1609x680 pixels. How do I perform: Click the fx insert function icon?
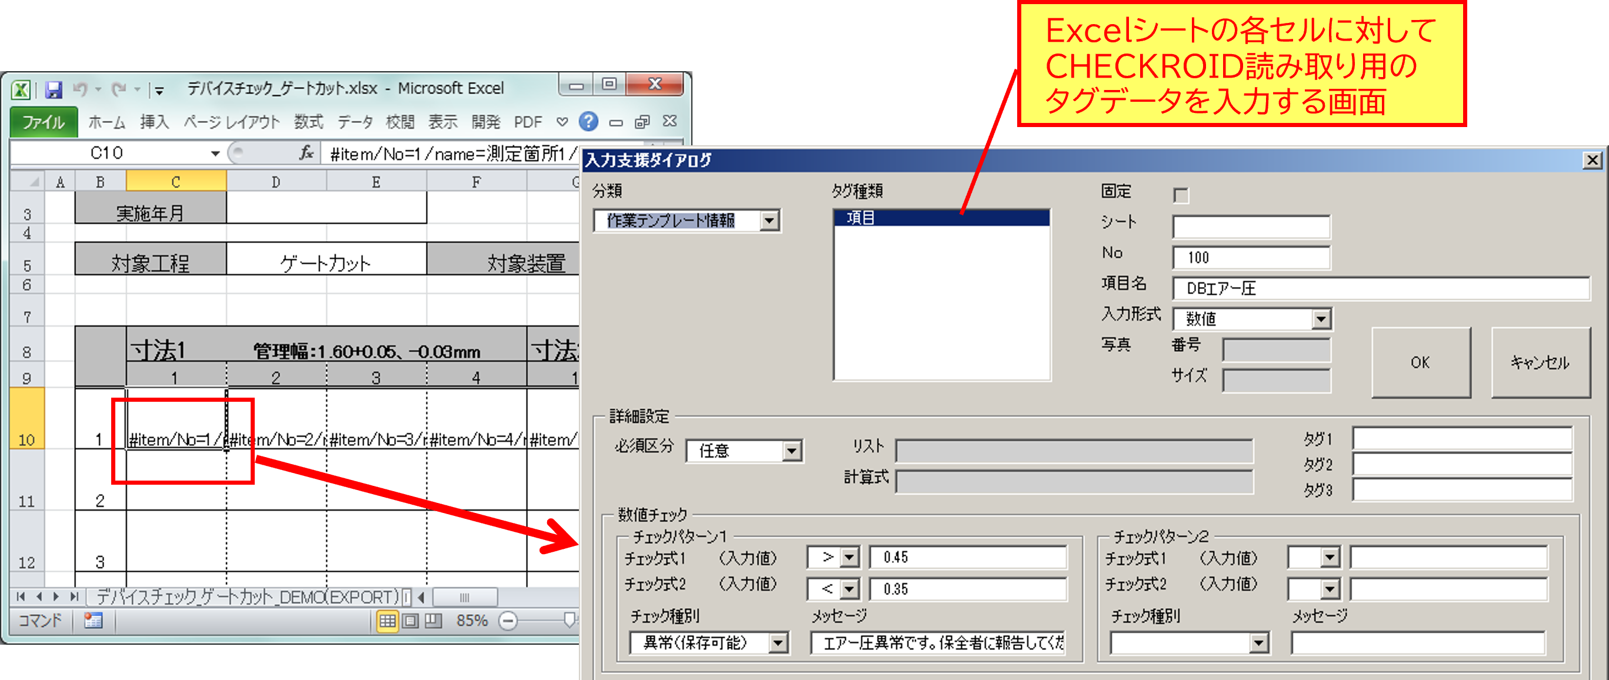point(306,153)
